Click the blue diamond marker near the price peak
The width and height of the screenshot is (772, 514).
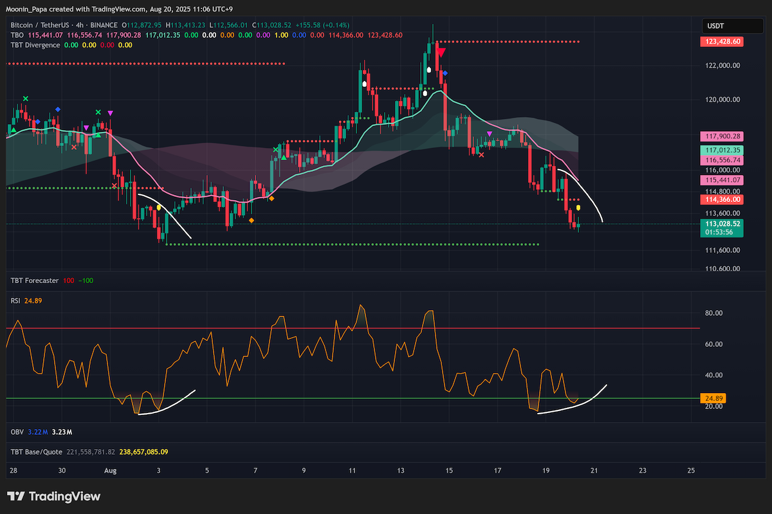(445, 73)
